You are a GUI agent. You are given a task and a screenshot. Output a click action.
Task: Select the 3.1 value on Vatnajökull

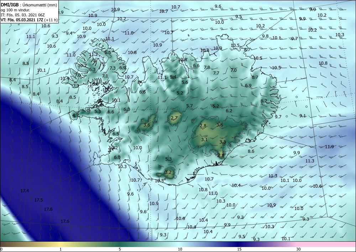click(x=204, y=139)
